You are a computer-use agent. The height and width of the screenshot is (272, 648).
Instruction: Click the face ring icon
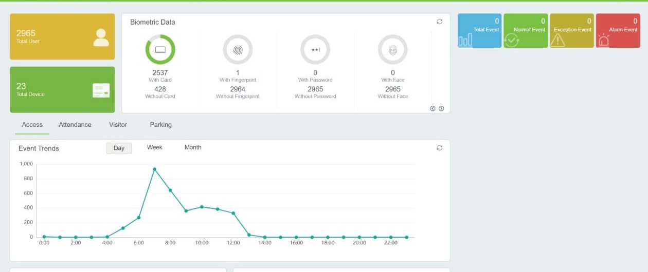[393, 50]
